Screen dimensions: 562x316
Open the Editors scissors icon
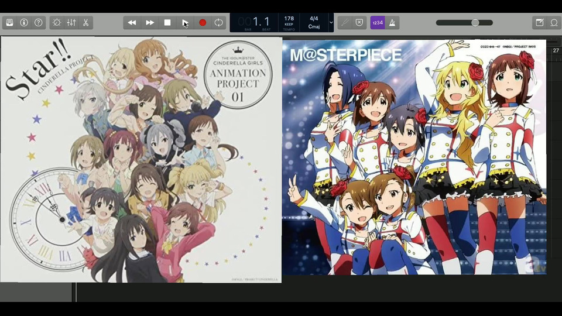pyautogui.click(x=85, y=23)
